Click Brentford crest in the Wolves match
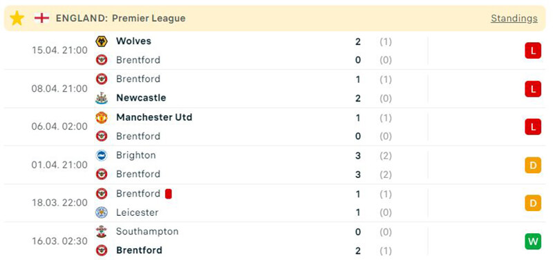Image resolution: width=553 pixels, height=260 pixels. pos(102,60)
